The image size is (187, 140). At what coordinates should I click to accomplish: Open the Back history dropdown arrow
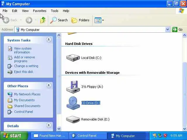point(21,20)
